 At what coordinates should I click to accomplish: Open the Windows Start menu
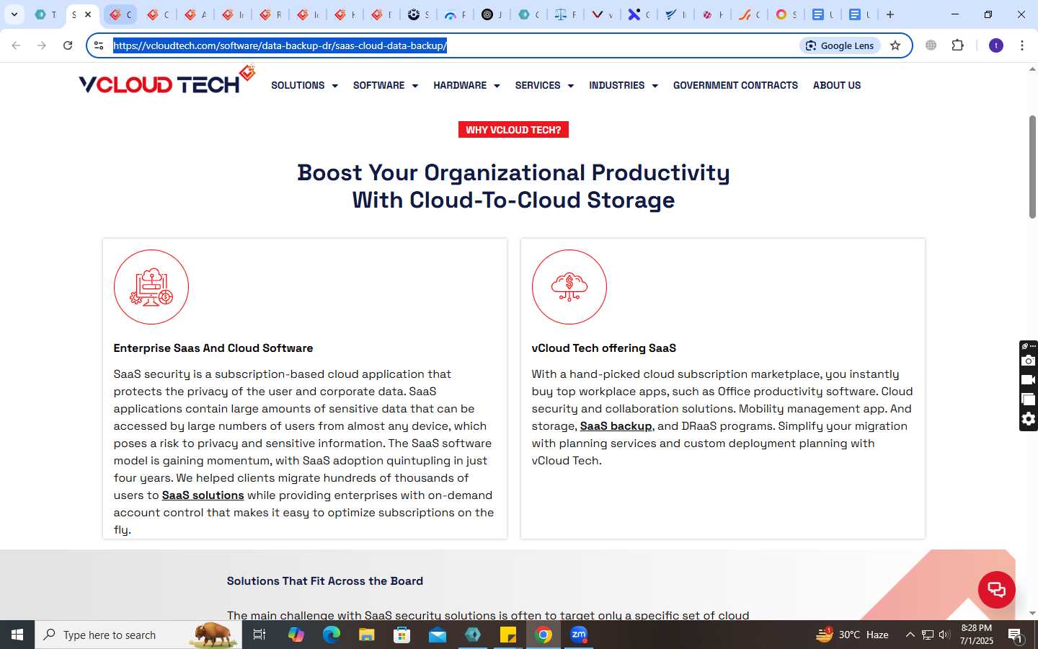[x=17, y=635]
